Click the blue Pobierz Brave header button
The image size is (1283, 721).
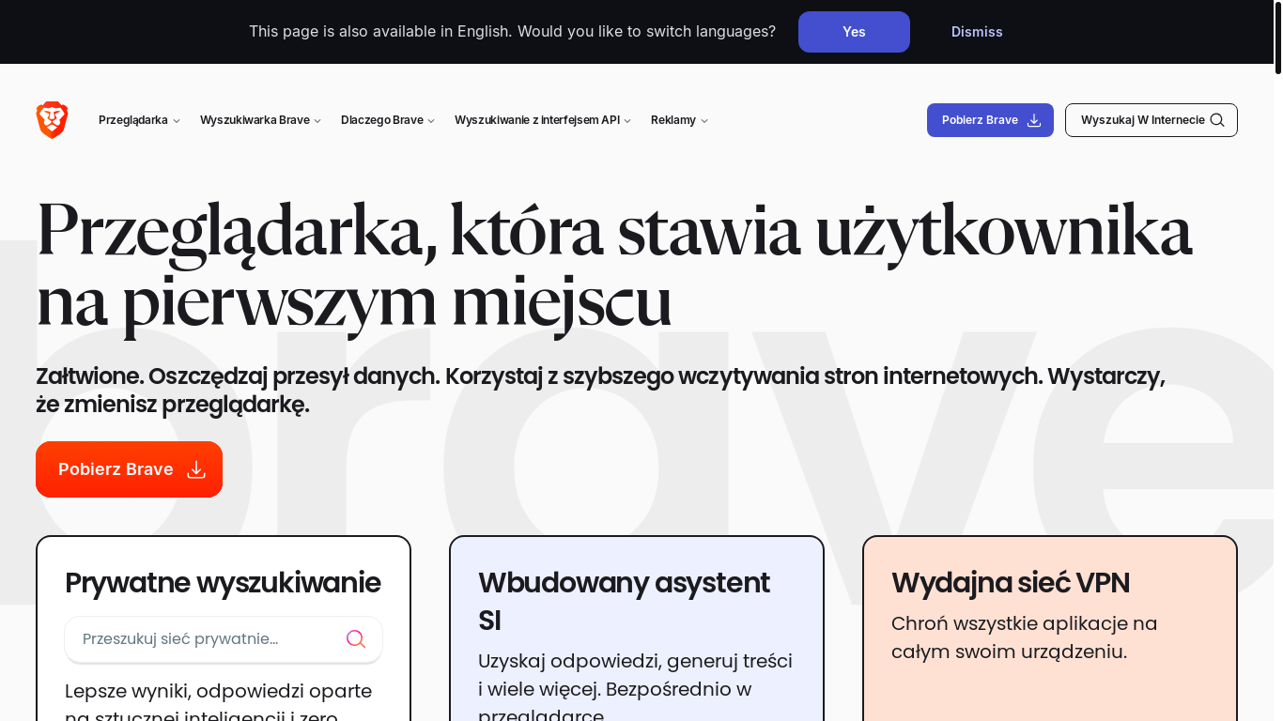point(990,120)
